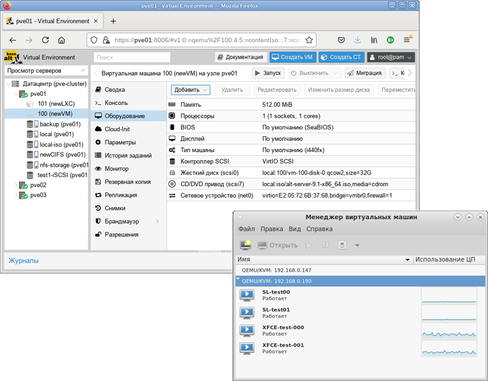Save page to Pocket icon

click(x=342, y=40)
